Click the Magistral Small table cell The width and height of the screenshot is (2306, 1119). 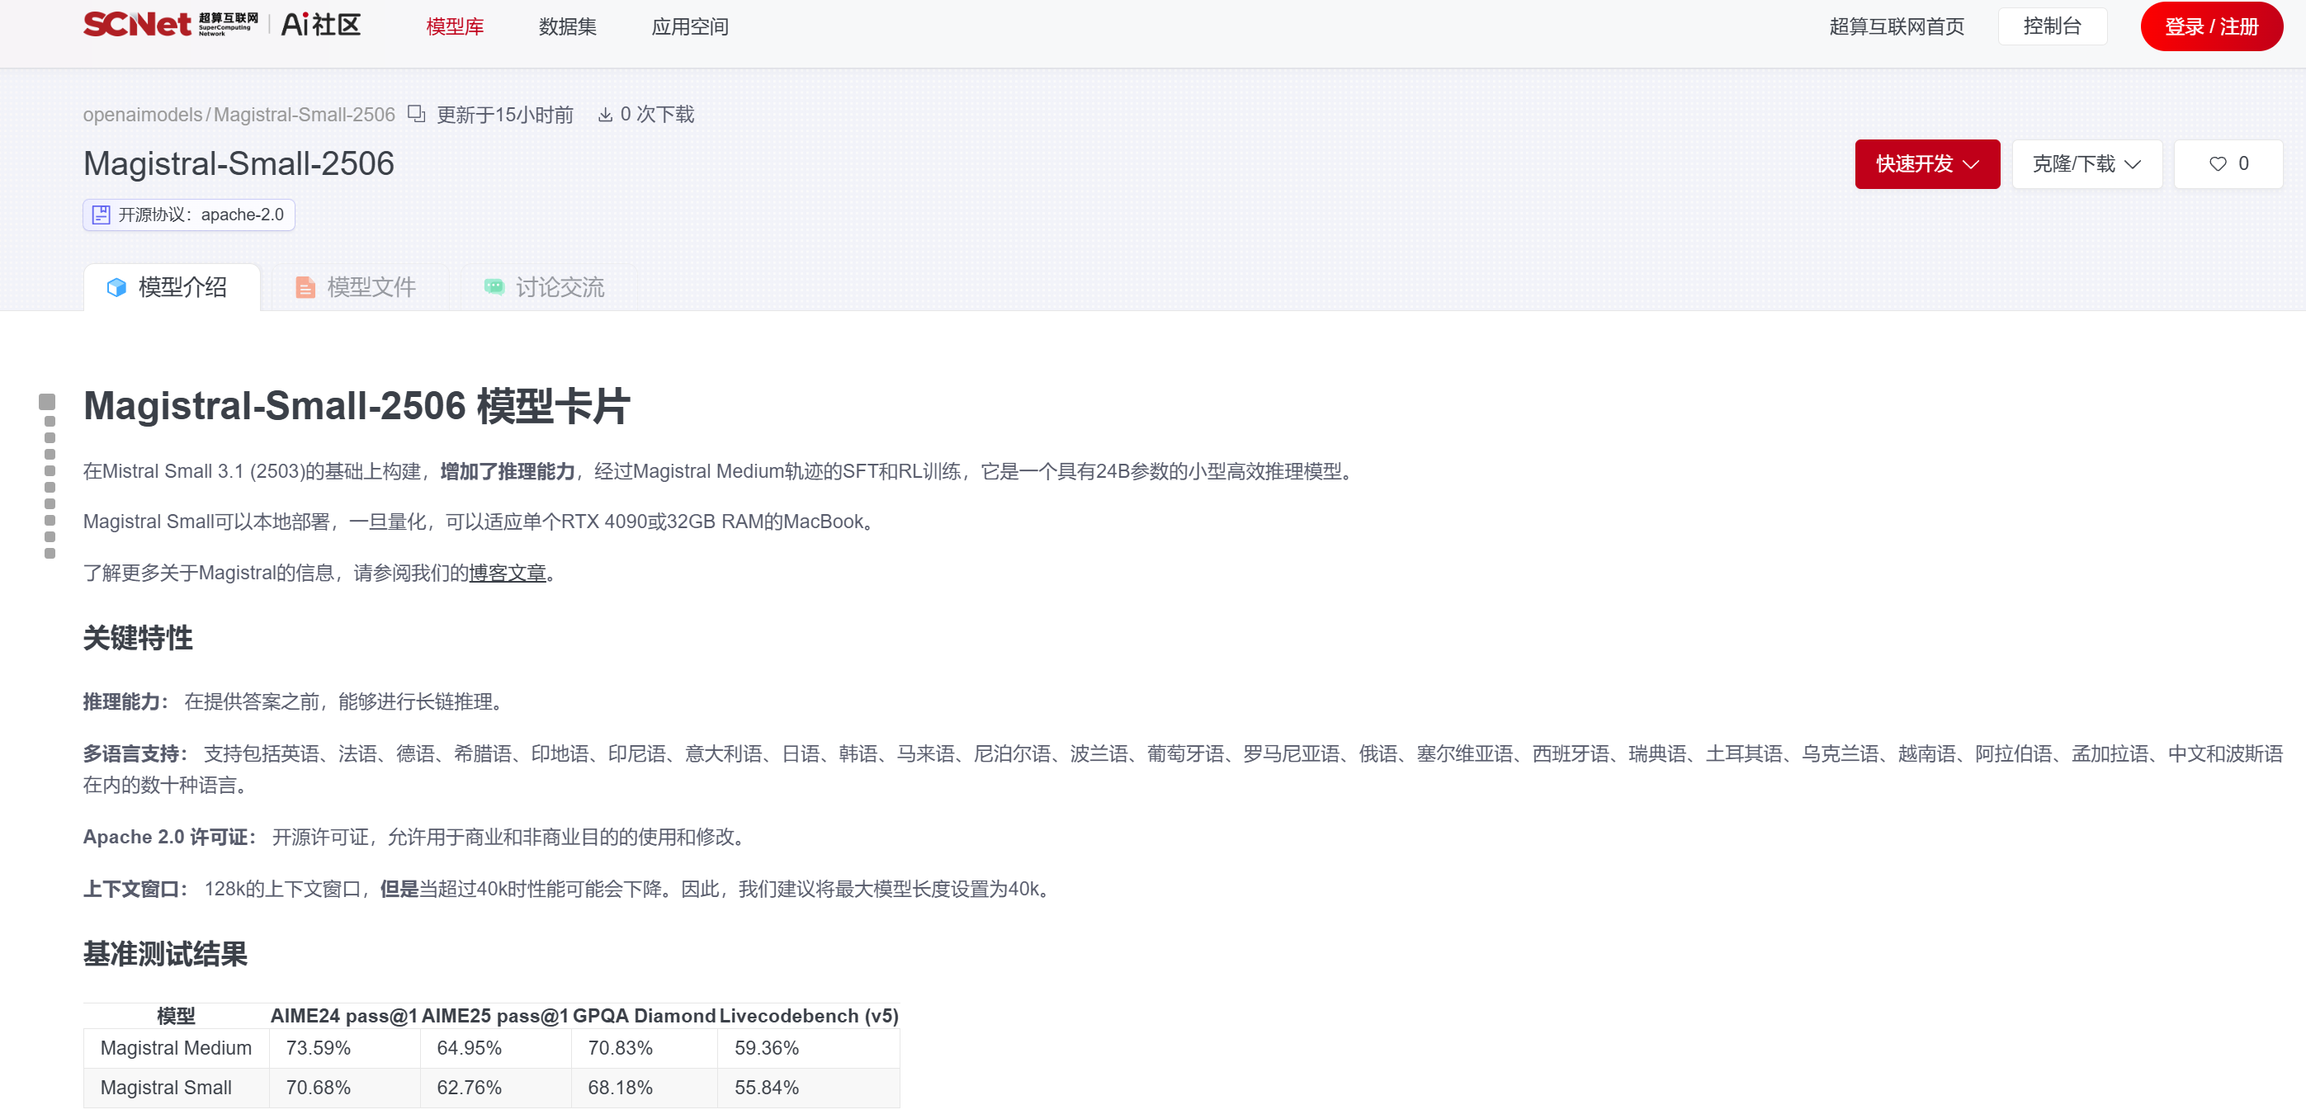click(177, 1088)
